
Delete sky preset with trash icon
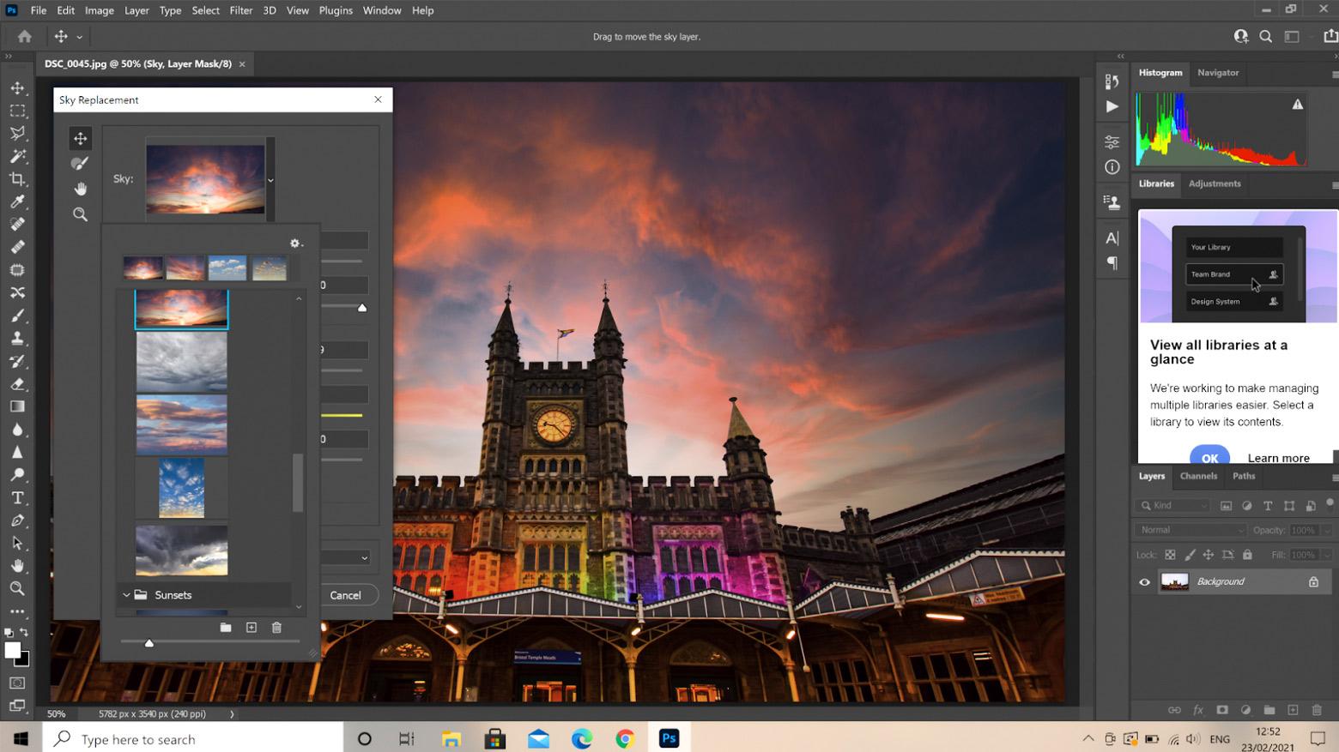click(276, 628)
